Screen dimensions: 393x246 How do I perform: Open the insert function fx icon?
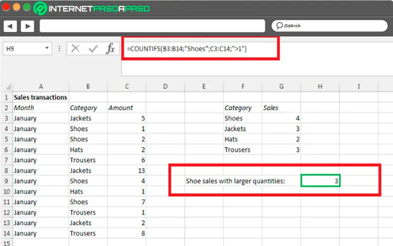[x=110, y=48]
